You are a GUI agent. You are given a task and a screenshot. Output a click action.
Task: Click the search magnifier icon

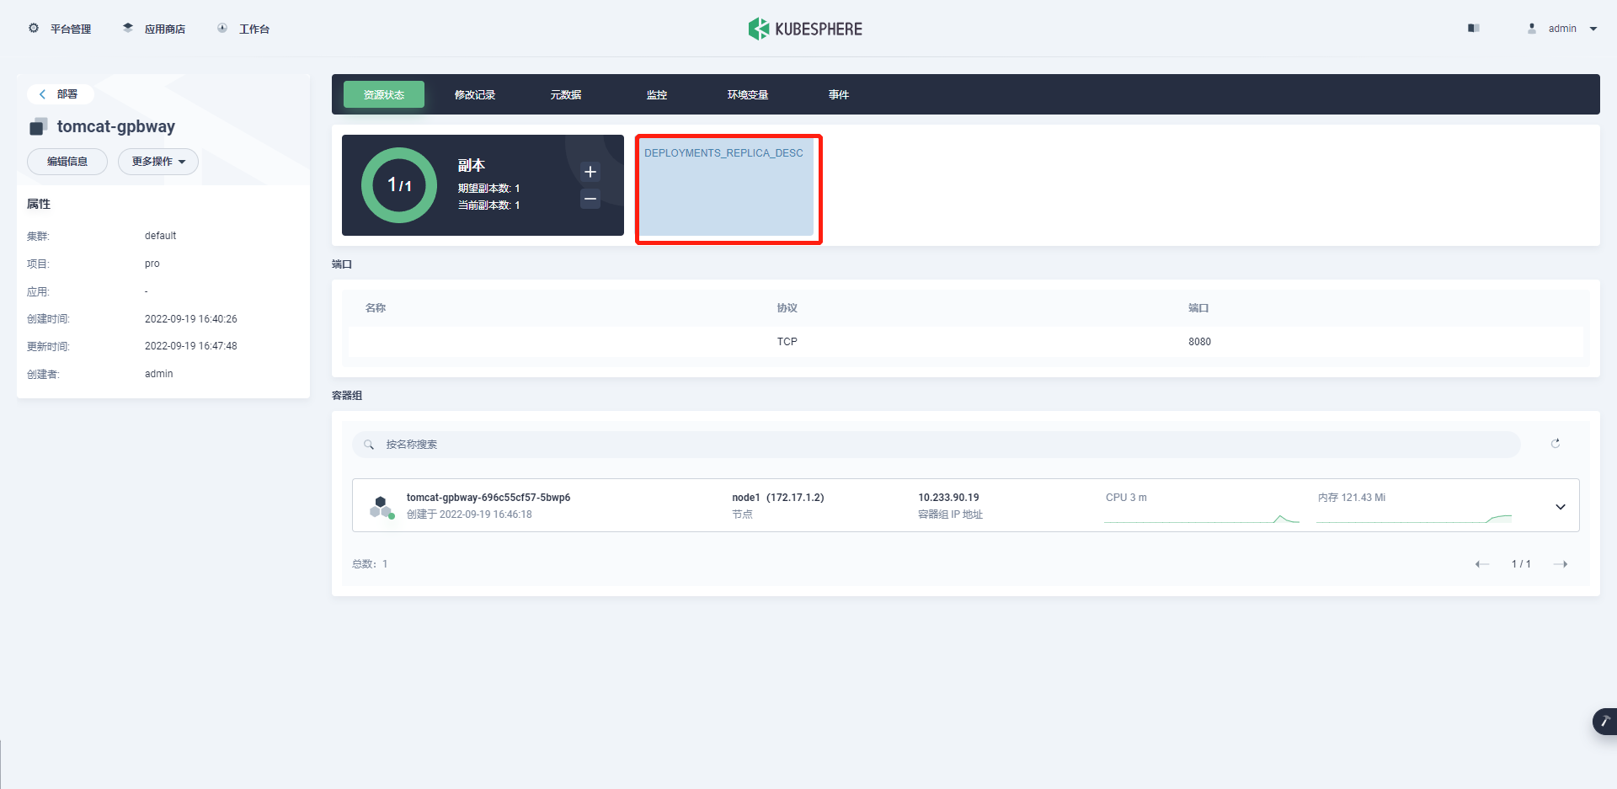[x=369, y=445]
